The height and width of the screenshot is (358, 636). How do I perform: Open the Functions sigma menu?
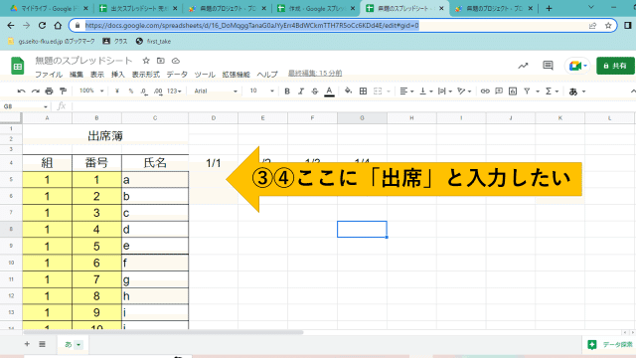(x=552, y=91)
